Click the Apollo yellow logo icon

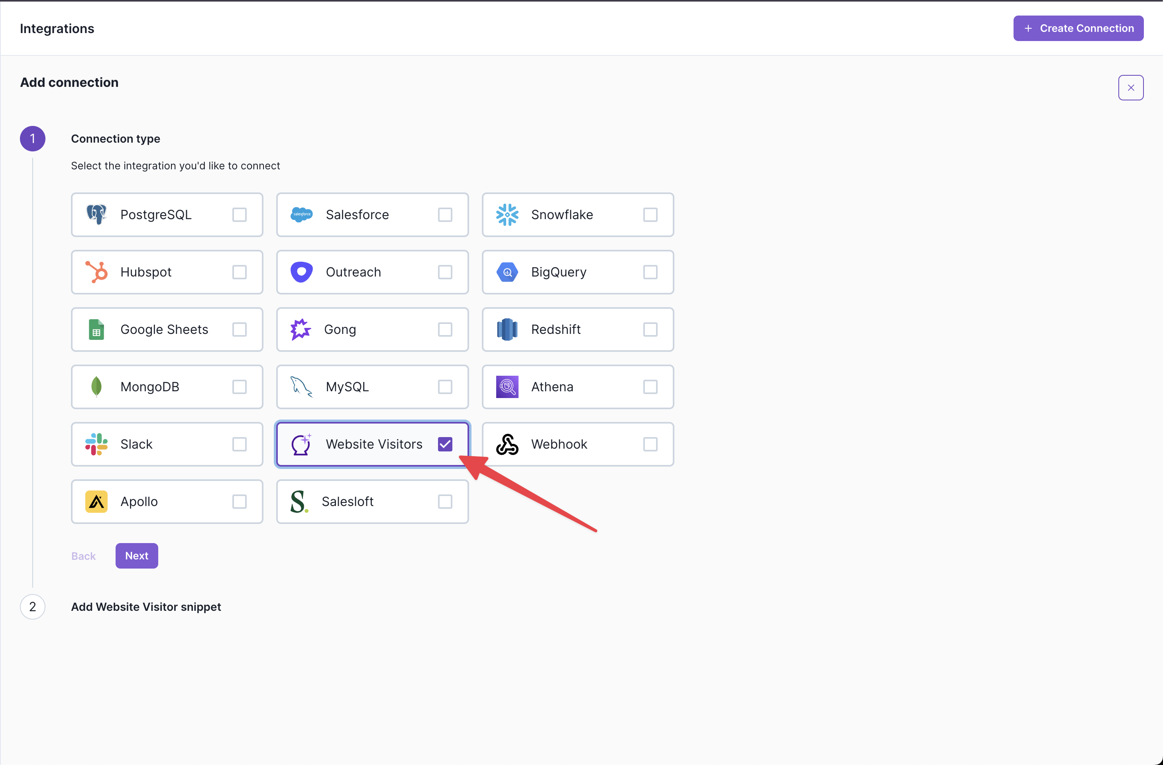click(x=96, y=502)
